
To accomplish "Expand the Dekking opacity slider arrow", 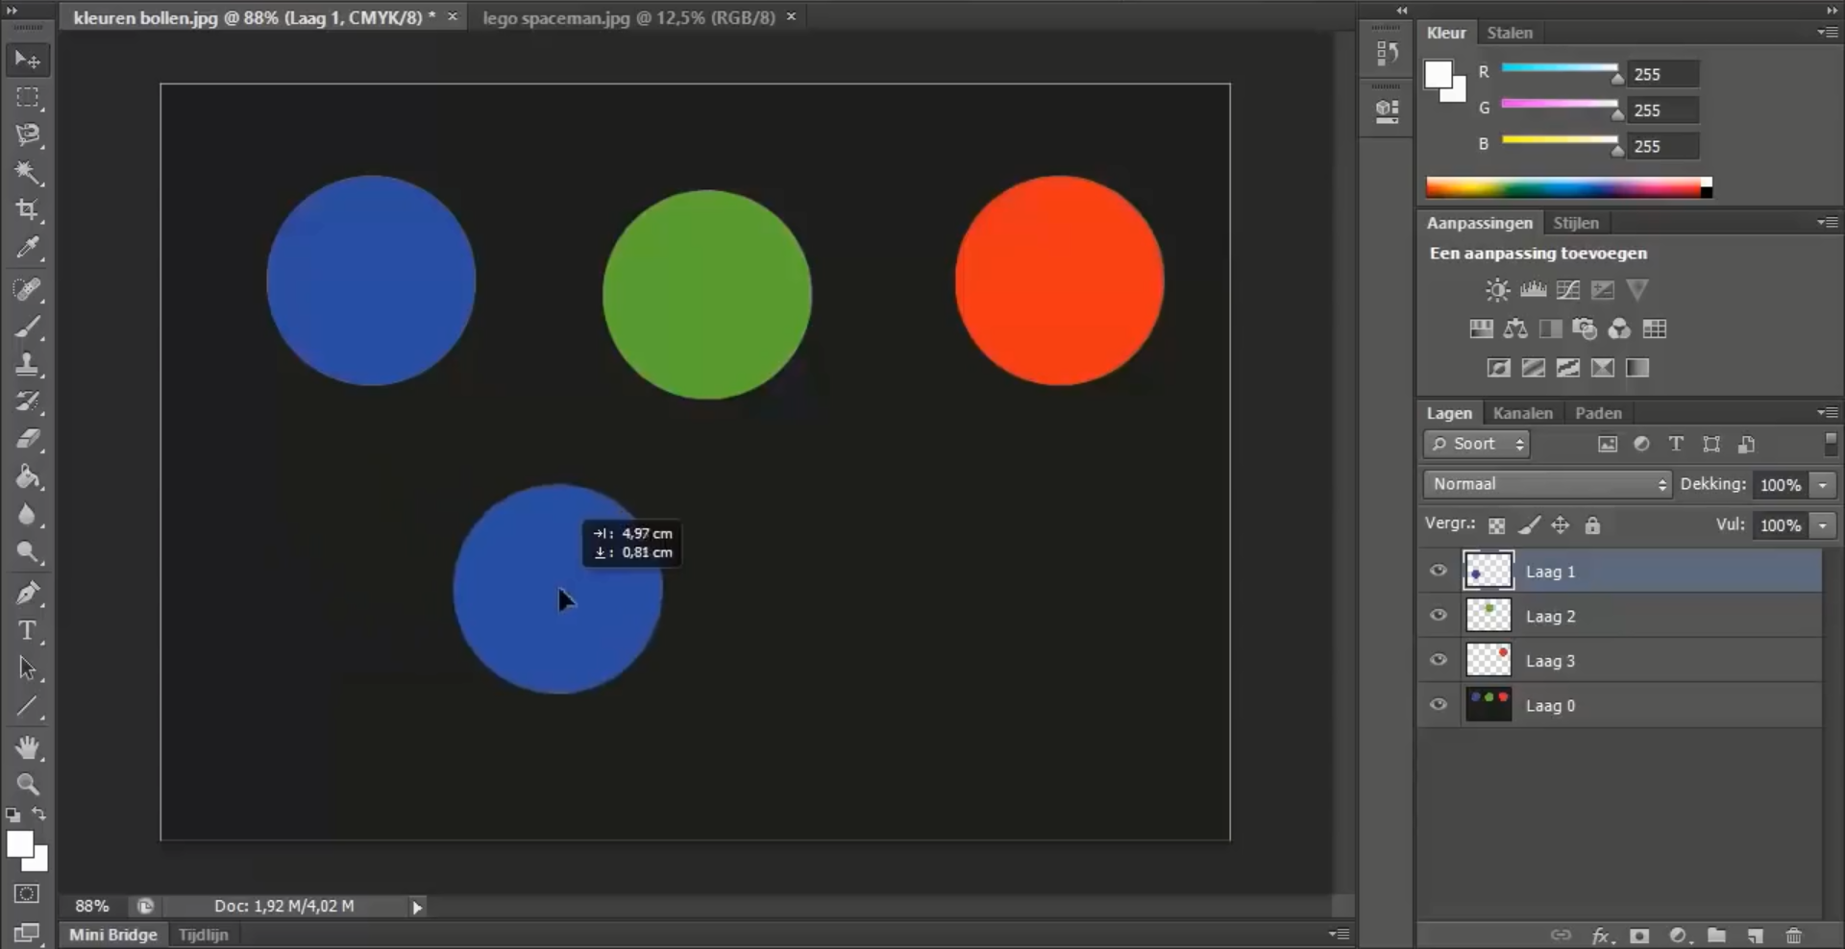I will [x=1822, y=485].
